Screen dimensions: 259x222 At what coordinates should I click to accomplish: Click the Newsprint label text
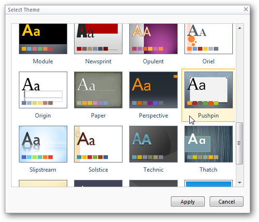coord(98,61)
